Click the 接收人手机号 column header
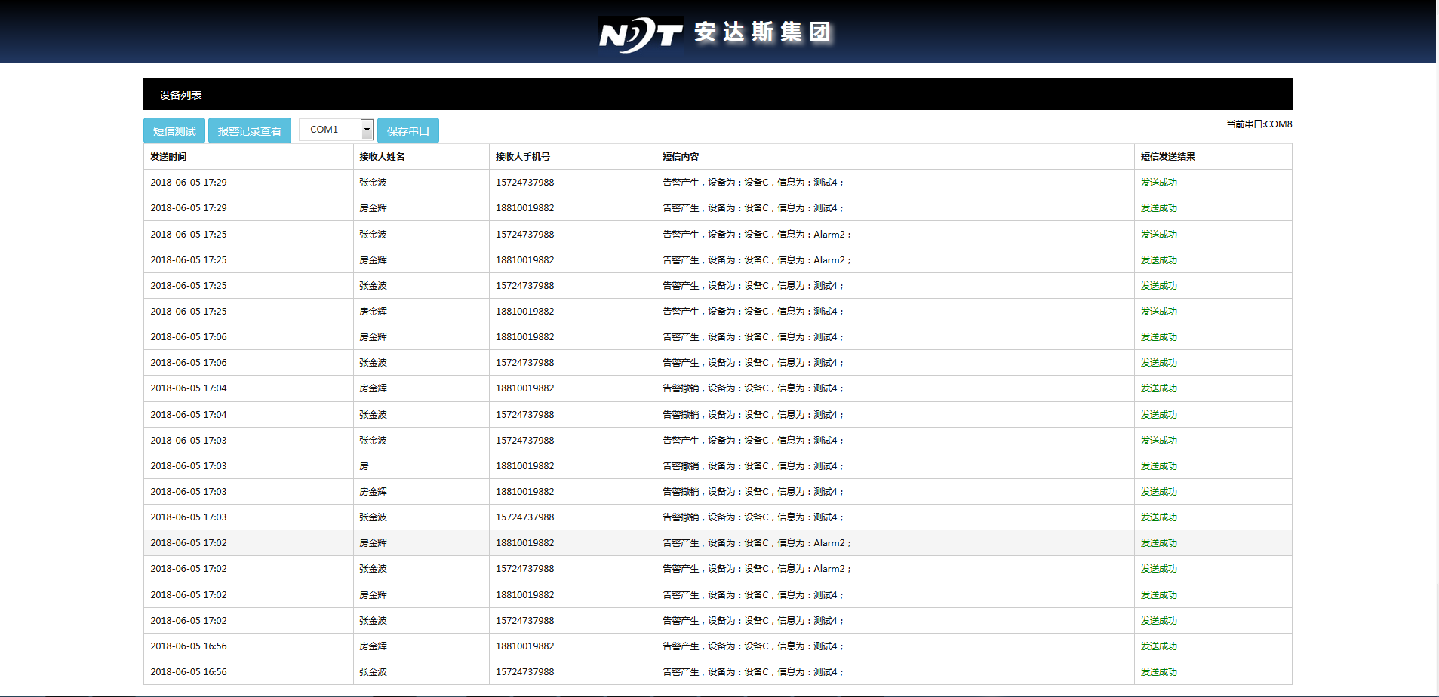 tap(522, 157)
